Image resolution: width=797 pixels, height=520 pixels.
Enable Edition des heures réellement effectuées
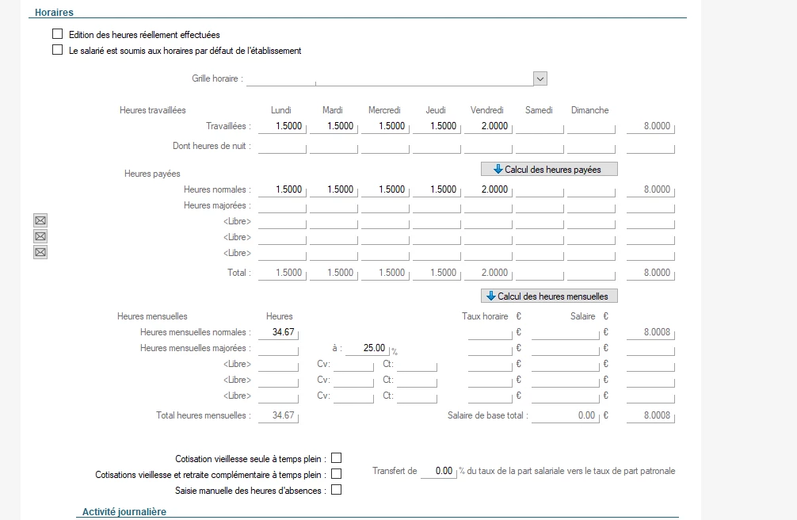(x=57, y=34)
